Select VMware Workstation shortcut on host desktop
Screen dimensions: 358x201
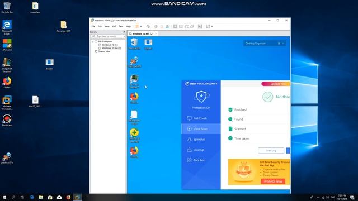click(x=7, y=103)
